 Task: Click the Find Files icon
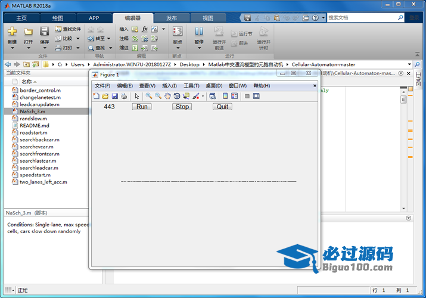coord(58,29)
